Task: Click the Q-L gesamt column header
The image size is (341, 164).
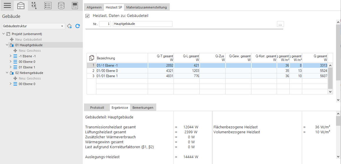Action: pos(187,58)
